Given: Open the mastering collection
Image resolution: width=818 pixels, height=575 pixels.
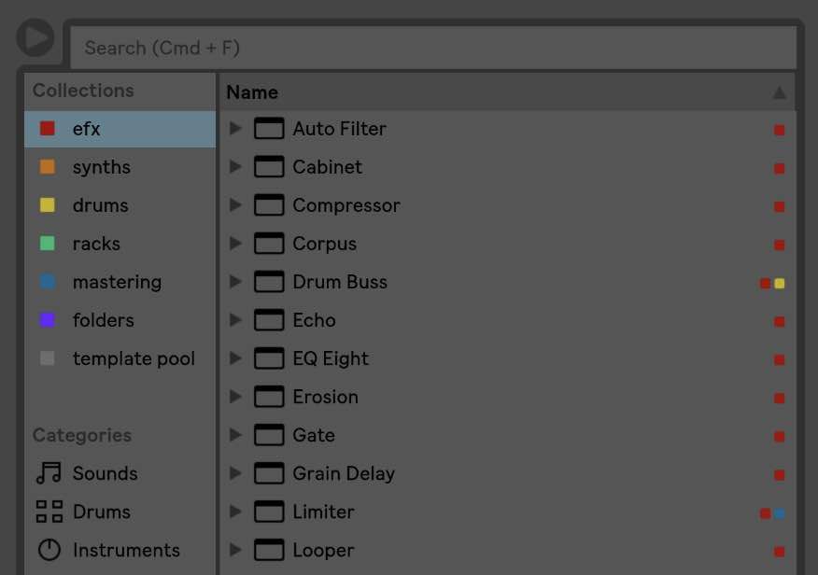Looking at the screenshot, I should point(120,282).
